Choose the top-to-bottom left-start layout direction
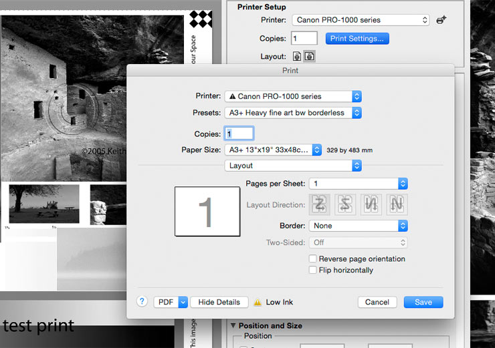495x348 pixels. (x=371, y=204)
